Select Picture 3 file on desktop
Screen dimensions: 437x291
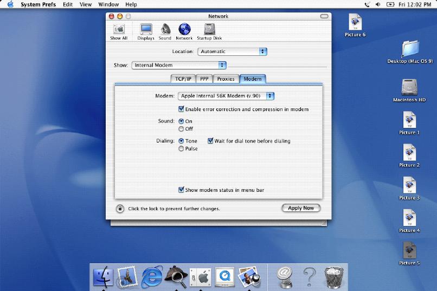[409, 188]
